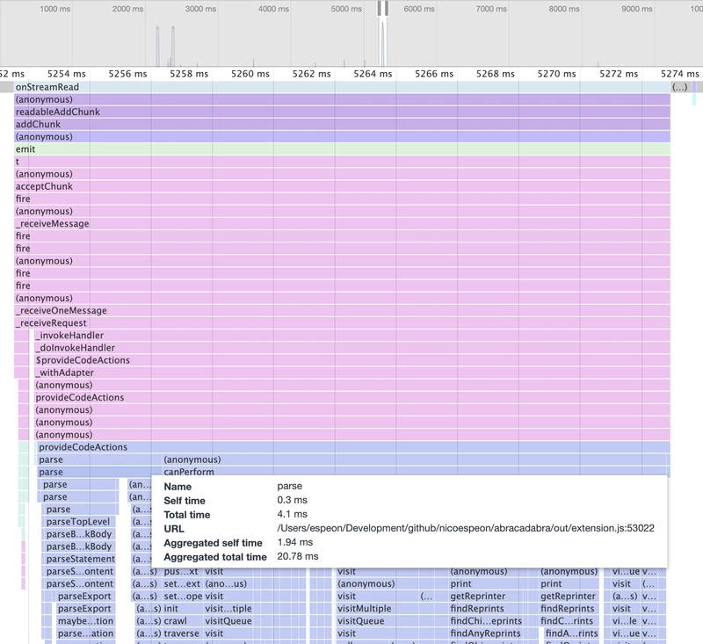Select the _receiveMessage flame bar

tap(342, 224)
